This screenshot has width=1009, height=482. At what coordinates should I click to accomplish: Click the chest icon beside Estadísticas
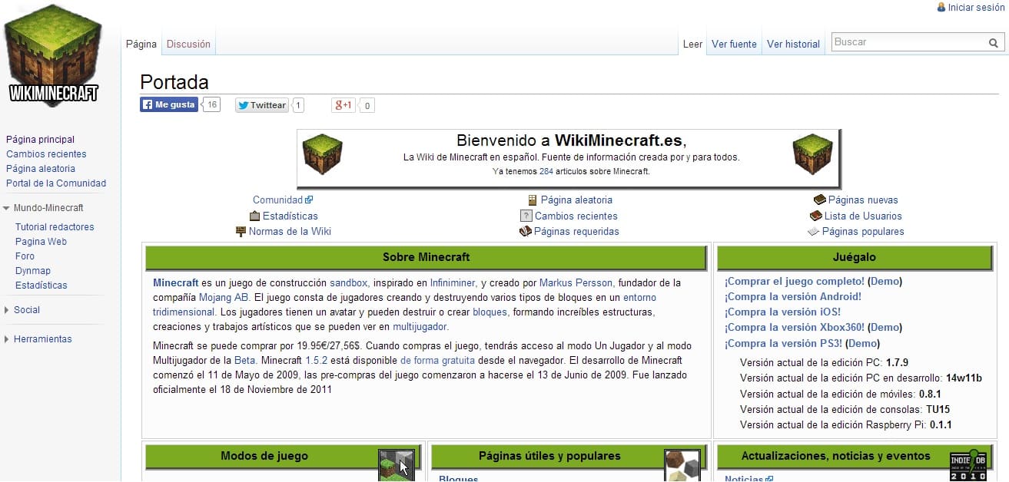(x=254, y=216)
